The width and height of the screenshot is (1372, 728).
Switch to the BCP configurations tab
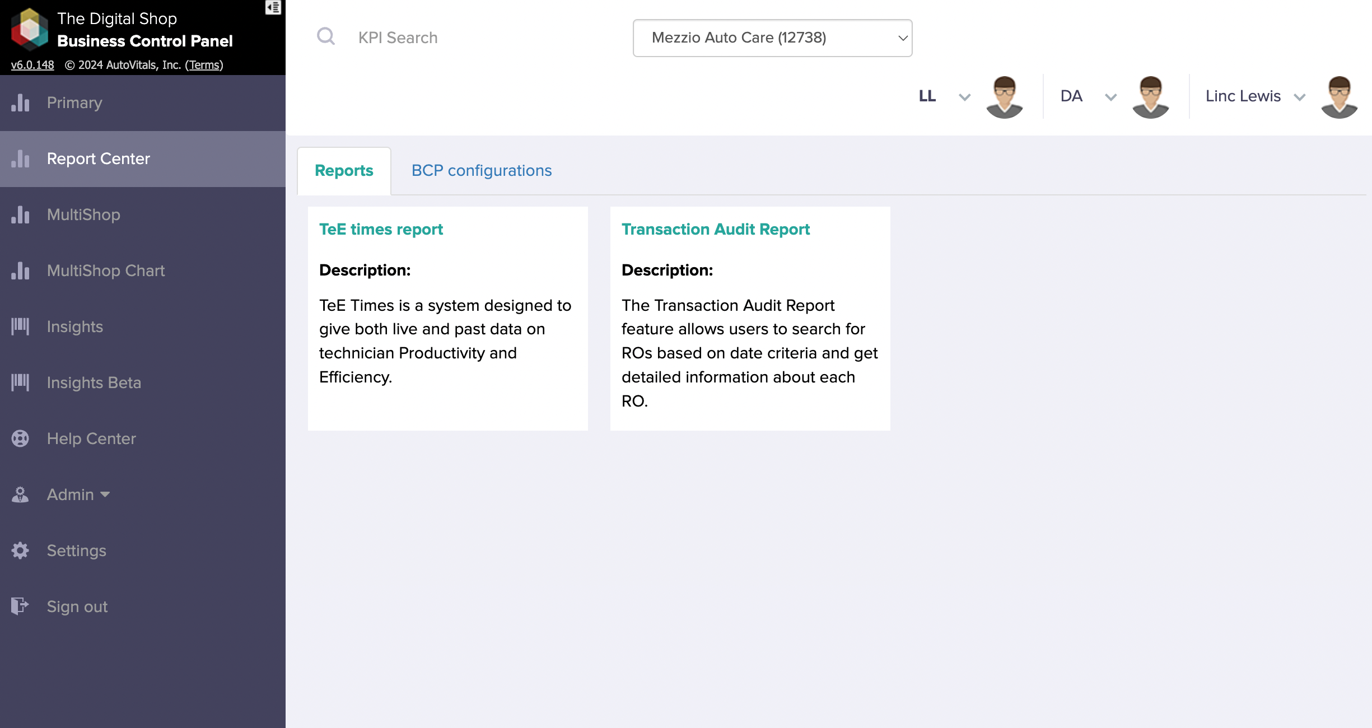tap(482, 171)
